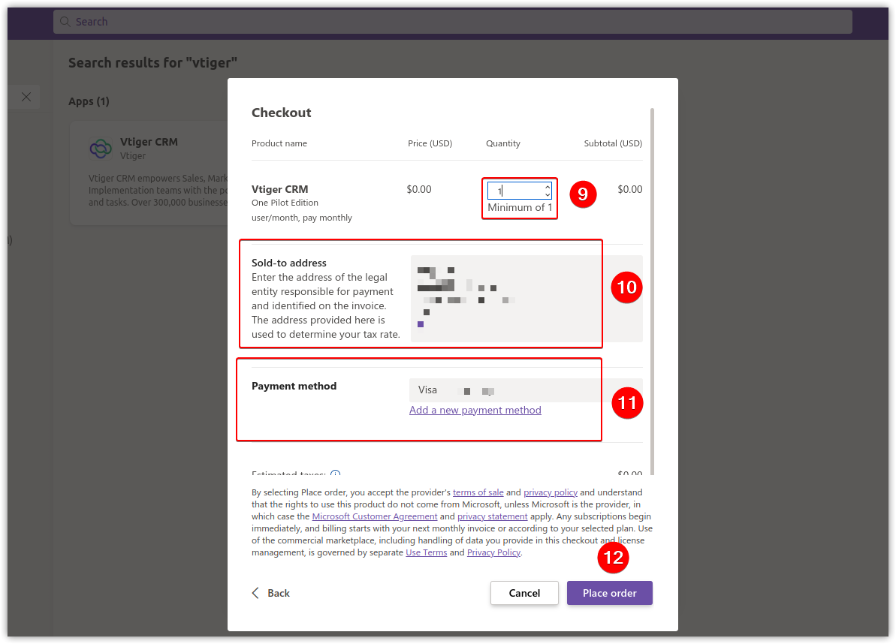896x644 pixels.
Task: Go back using the Back button
Action: (x=271, y=593)
